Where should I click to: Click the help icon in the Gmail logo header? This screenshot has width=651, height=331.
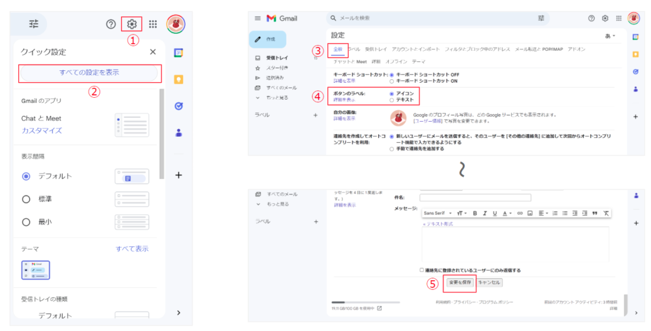point(592,18)
